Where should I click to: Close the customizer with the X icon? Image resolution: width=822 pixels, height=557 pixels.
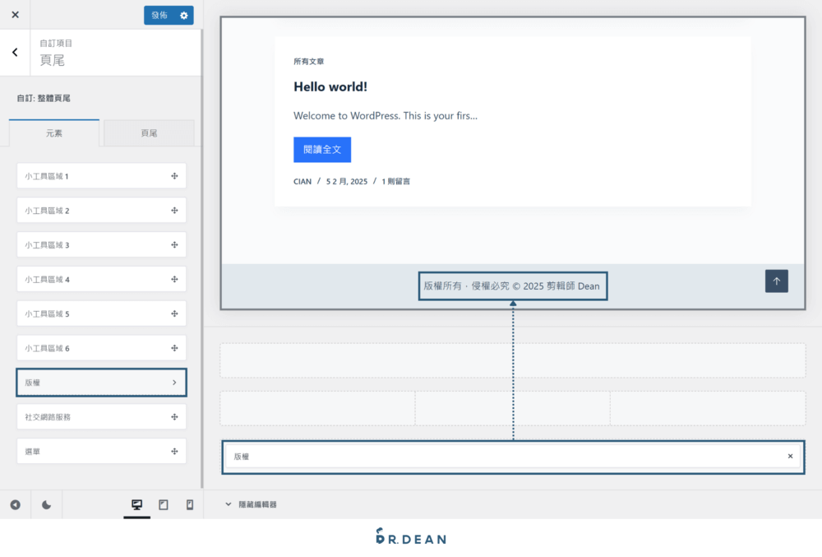coord(15,15)
